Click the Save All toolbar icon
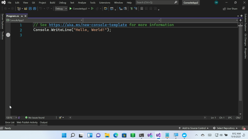Image resolution: width=248 pixels, height=139 pixels. (x=34, y=8)
